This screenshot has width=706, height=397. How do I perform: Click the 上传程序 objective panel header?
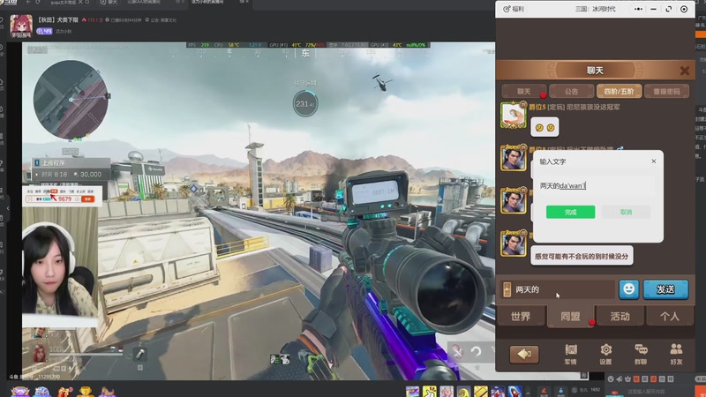tap(71, 163)
